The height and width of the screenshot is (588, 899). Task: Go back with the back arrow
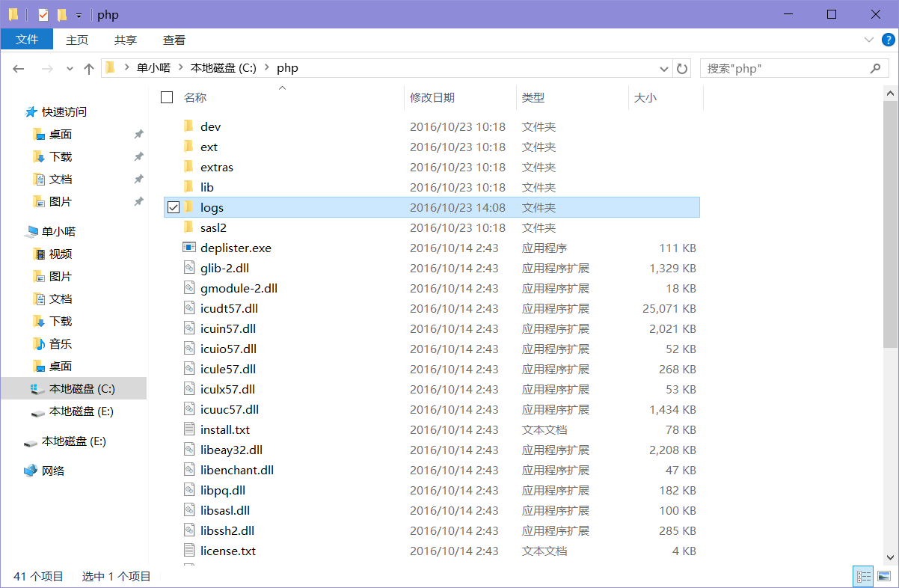pos(19,68)
